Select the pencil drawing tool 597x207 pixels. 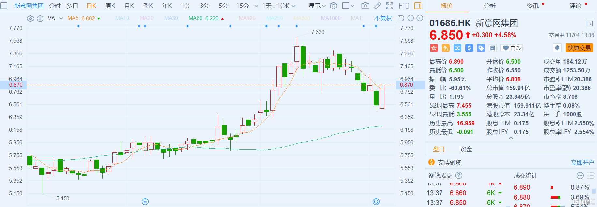(x=377, y=6)
